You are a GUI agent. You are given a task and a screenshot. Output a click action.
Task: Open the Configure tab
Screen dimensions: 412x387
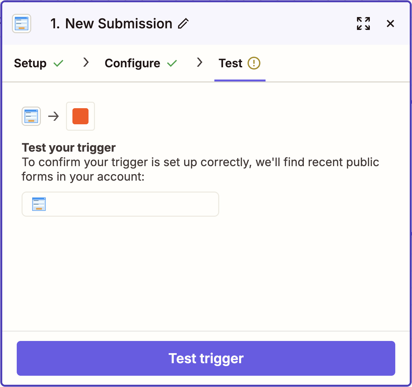pyautogui.click(x=133, y=63)
